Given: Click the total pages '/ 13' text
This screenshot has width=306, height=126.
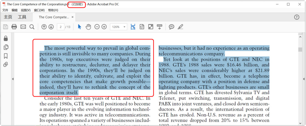Looking at the screenshot, I should 68,27.
